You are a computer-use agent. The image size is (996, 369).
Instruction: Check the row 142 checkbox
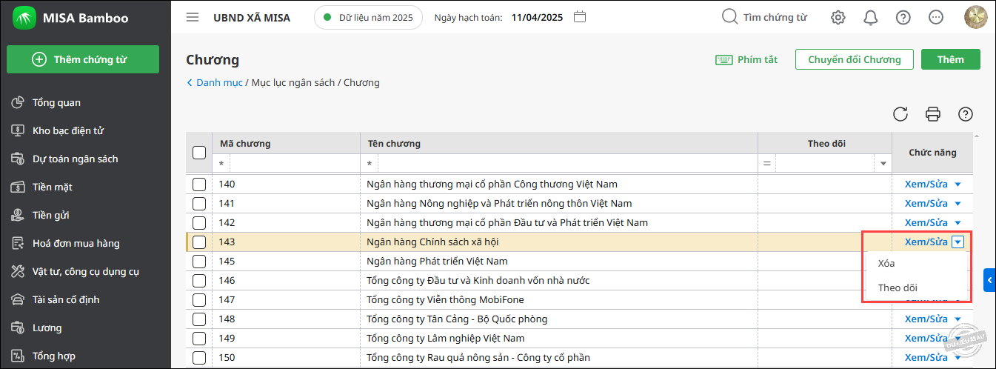(199, 222)
